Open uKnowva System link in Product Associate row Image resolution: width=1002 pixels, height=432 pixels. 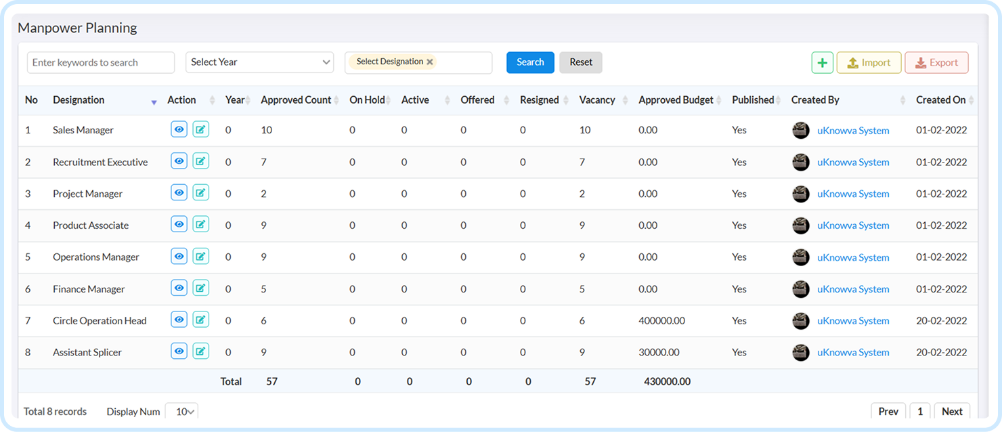[853, 225]
